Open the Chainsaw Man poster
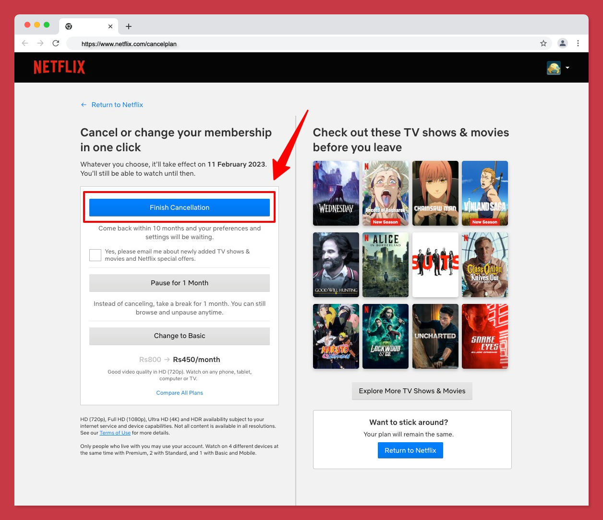Viewport: 603px width, 520px height. pos(435,193)
